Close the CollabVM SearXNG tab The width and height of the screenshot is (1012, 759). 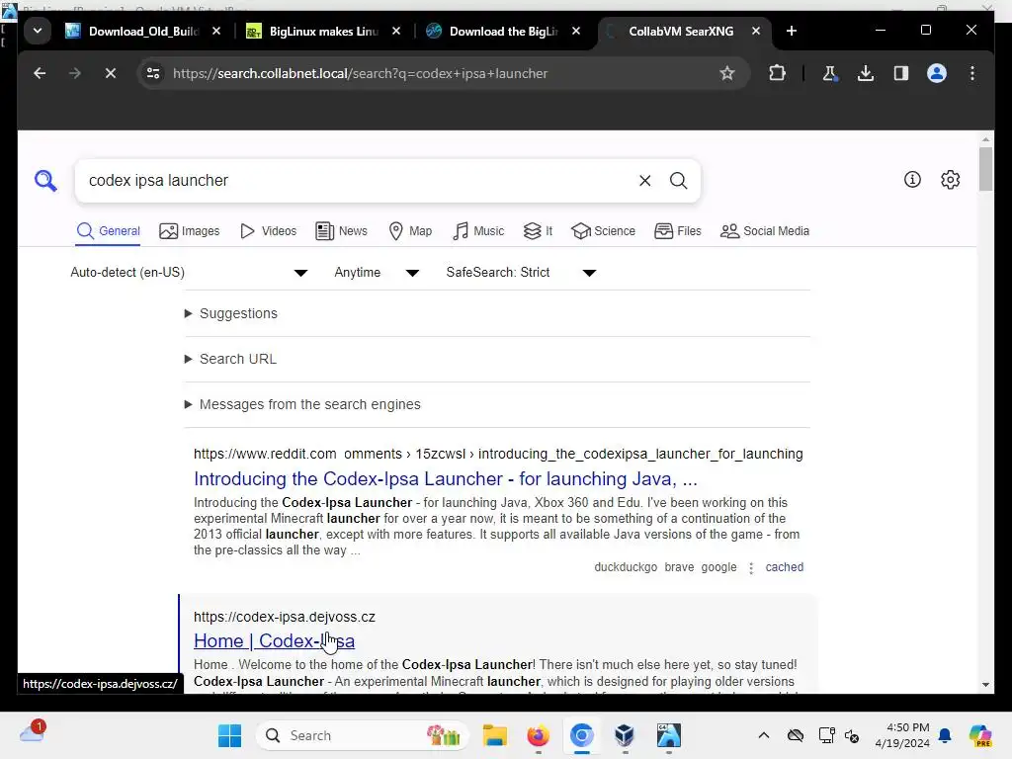click(756, 31)
